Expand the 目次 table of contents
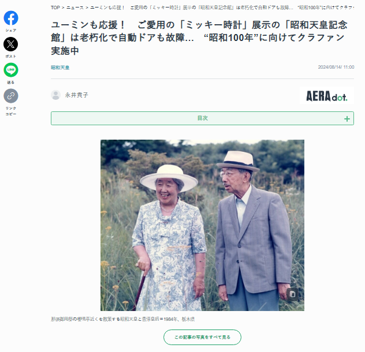Image resolution: width=365 pixels, height=352 pixels. [202, 118]
